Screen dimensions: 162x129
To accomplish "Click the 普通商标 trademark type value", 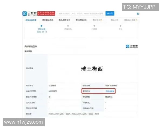I will point(109,97).
